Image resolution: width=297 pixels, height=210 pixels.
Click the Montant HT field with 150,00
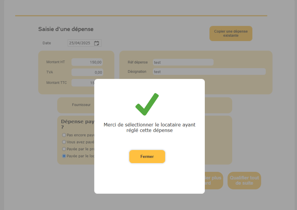(x=87, y=62)
